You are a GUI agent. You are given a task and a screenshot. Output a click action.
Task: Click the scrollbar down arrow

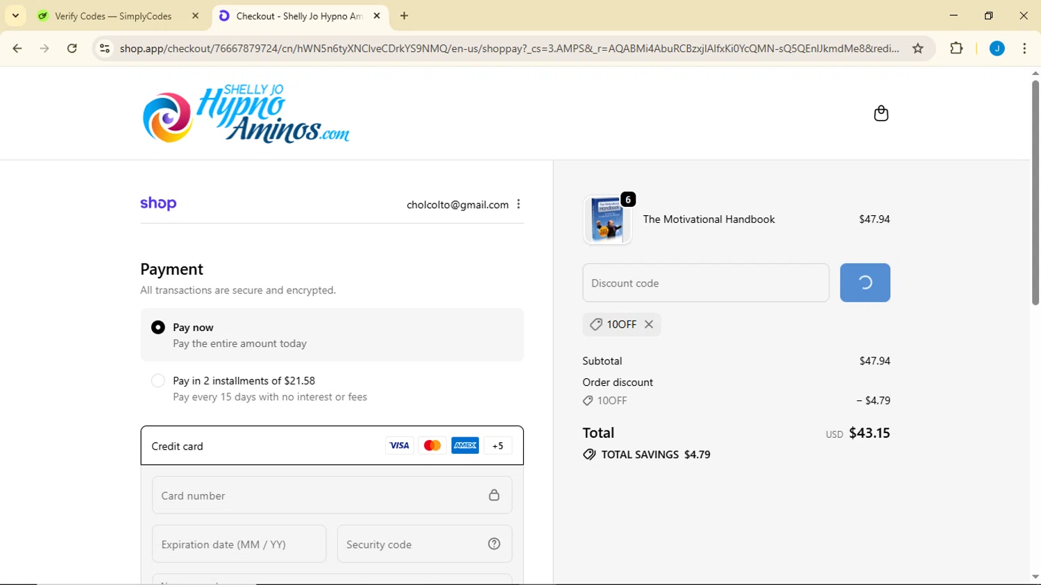click(x=1035, y=577)
